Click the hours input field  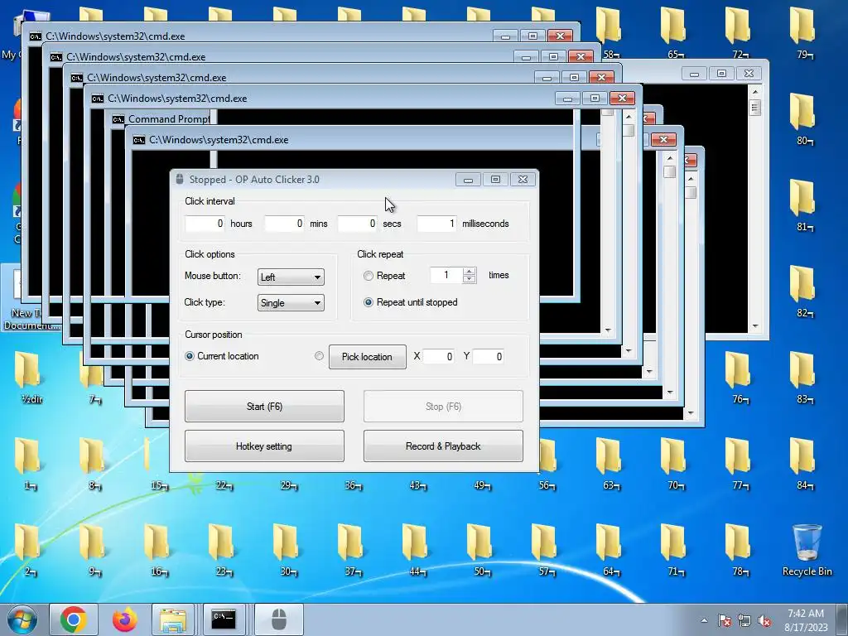[205, 224]
